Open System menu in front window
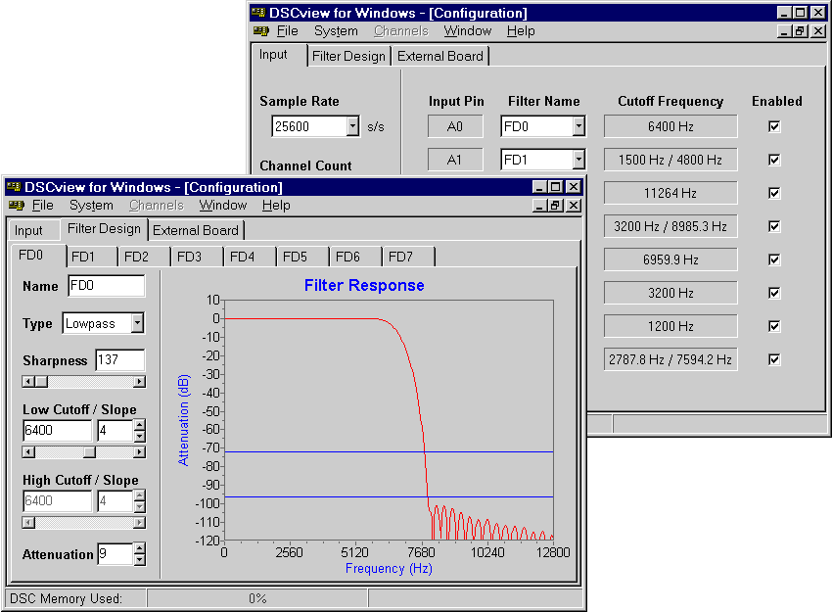832x612 pixels. [x=91, y=206]
